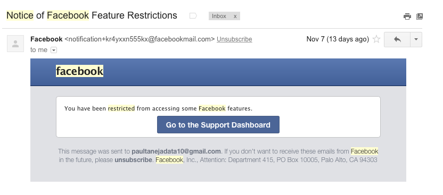The height and width of the screenshot is (195, 443).
Task: Toggle the importance marker beside the subject
Action: pyautogui.click(x=193, y=16)
